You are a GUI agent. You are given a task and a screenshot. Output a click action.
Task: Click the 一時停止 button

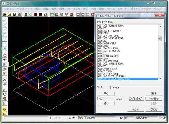tap(154, 99)
